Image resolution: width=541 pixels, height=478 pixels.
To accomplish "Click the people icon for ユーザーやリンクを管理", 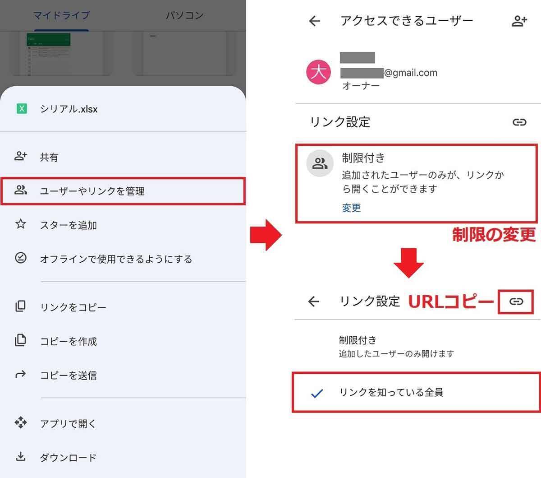I will [21, 190].
